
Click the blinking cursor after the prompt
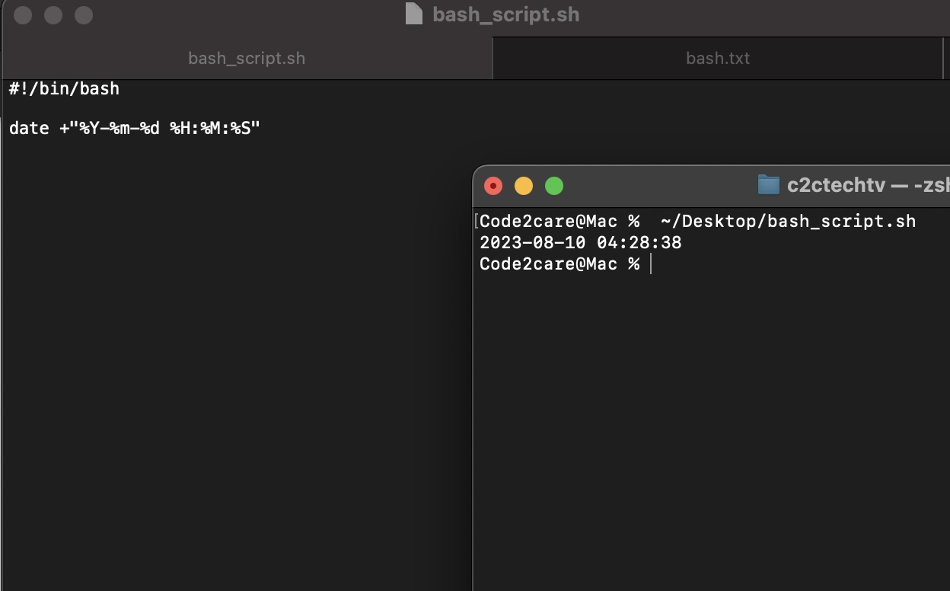651,264
